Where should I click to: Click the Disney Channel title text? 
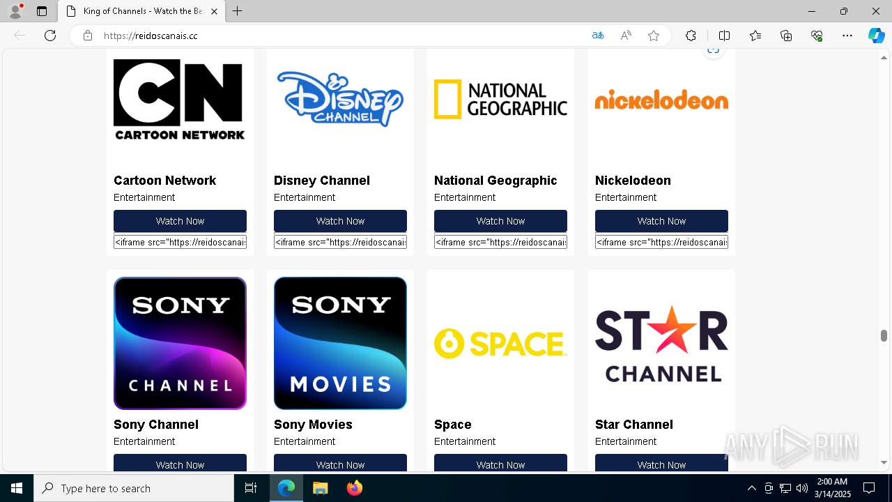[x=321, y=181]
